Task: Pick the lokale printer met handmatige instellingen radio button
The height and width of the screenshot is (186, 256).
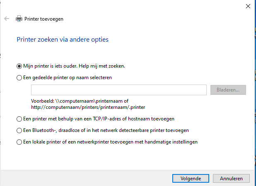Action: [19, 142]
